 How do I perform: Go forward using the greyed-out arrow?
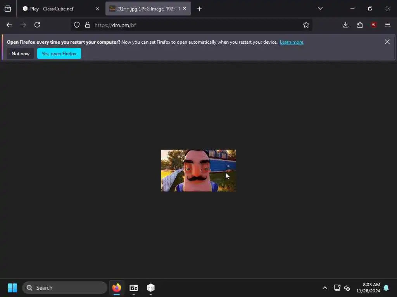pyautogui.click(x=23, y=25)
